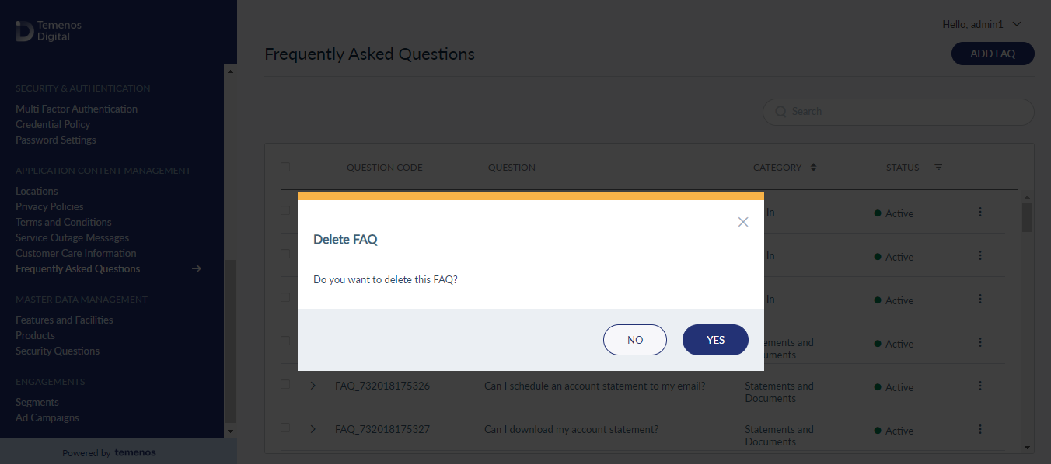This screenshot has height=464, width=1051.
Task: Click the sidebar vertical scrollbar thumb
Action: click(x=229, y=341)
